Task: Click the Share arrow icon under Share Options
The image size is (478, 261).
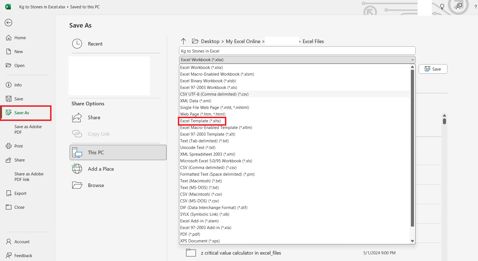Action: (77, 118)
